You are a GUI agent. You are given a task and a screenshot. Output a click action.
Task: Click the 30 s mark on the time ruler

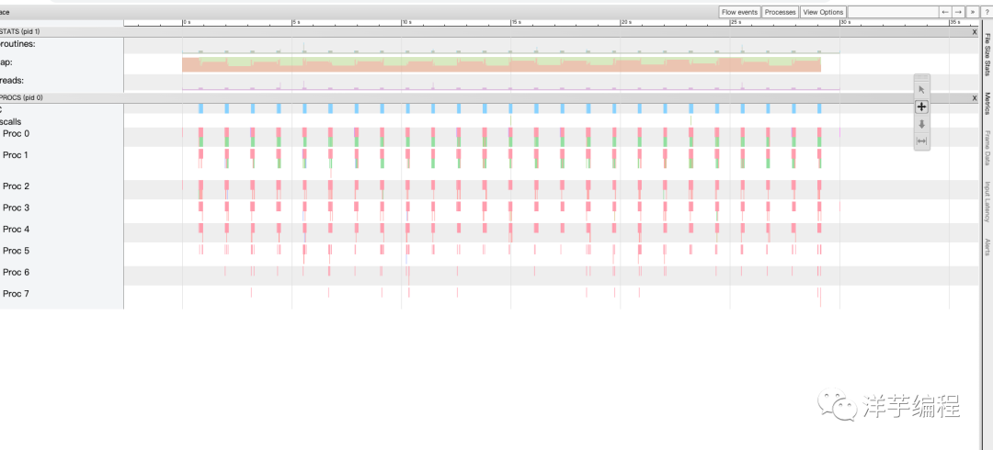coord(844,22)
